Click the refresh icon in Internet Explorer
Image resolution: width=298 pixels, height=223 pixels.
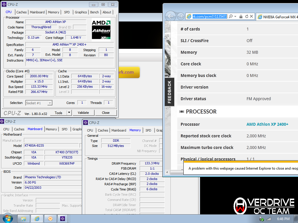(247, 16)
